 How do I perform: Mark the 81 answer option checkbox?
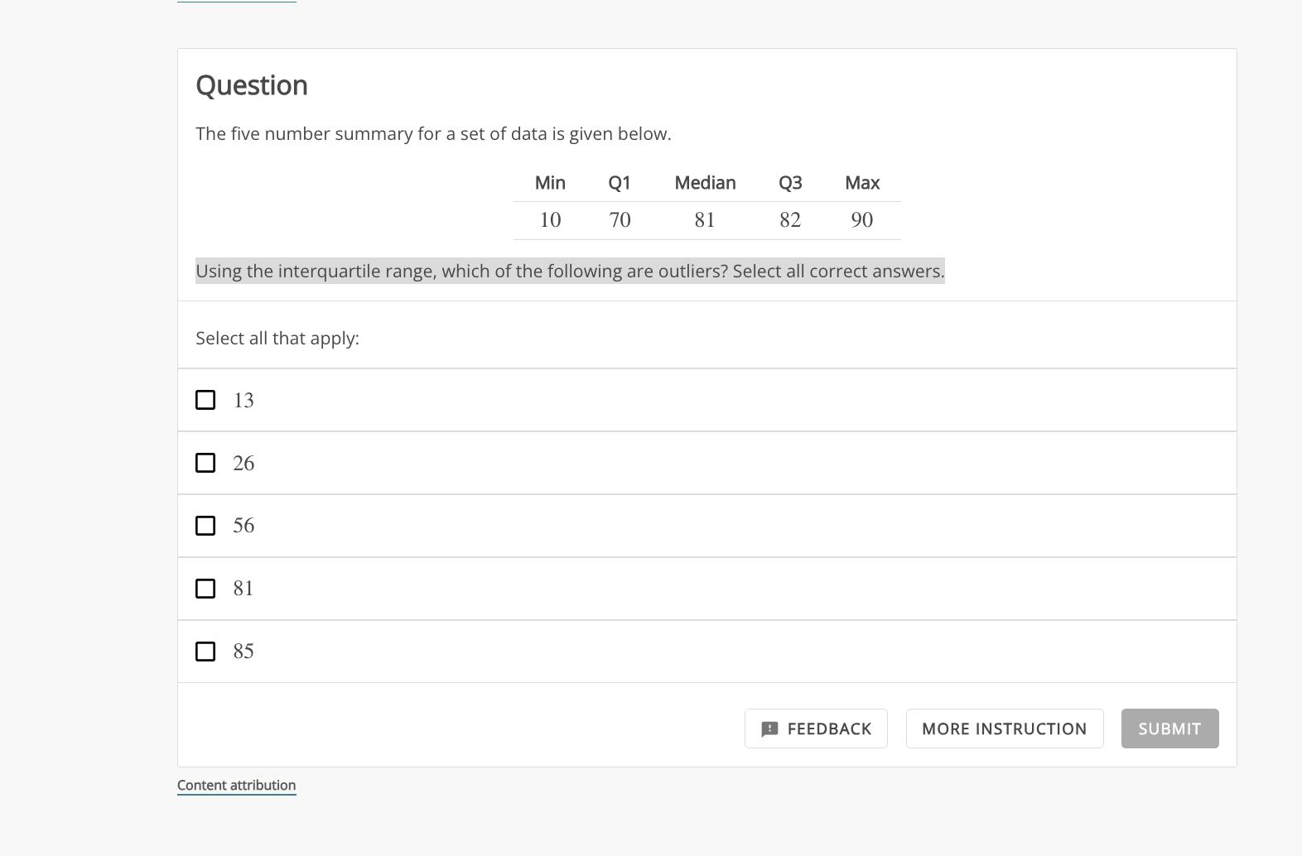(205, 589)
